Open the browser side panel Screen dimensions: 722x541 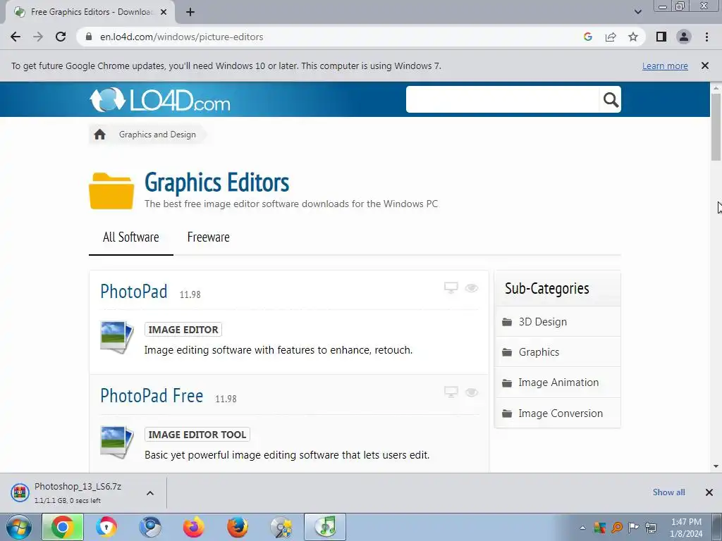pyautogui.click(x=661, y=37)
